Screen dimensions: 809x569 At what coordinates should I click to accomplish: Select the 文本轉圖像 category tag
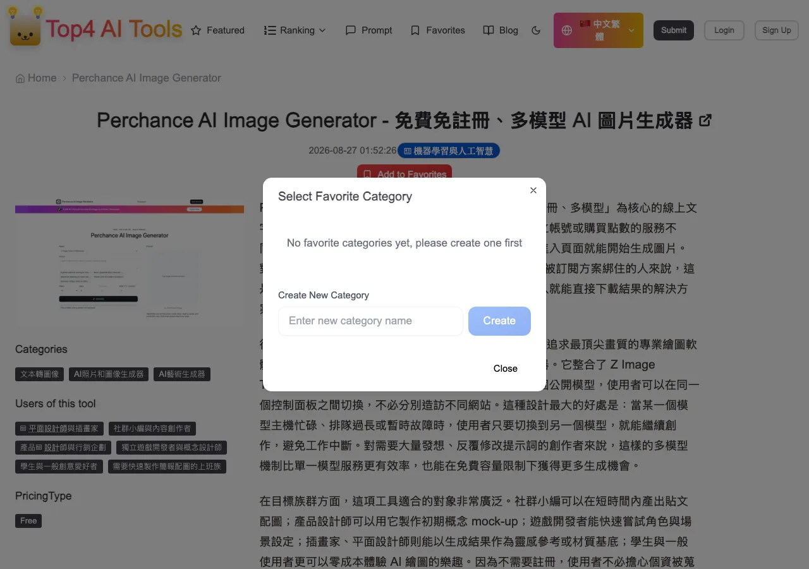pyautogui.click(x=40, y=374)
